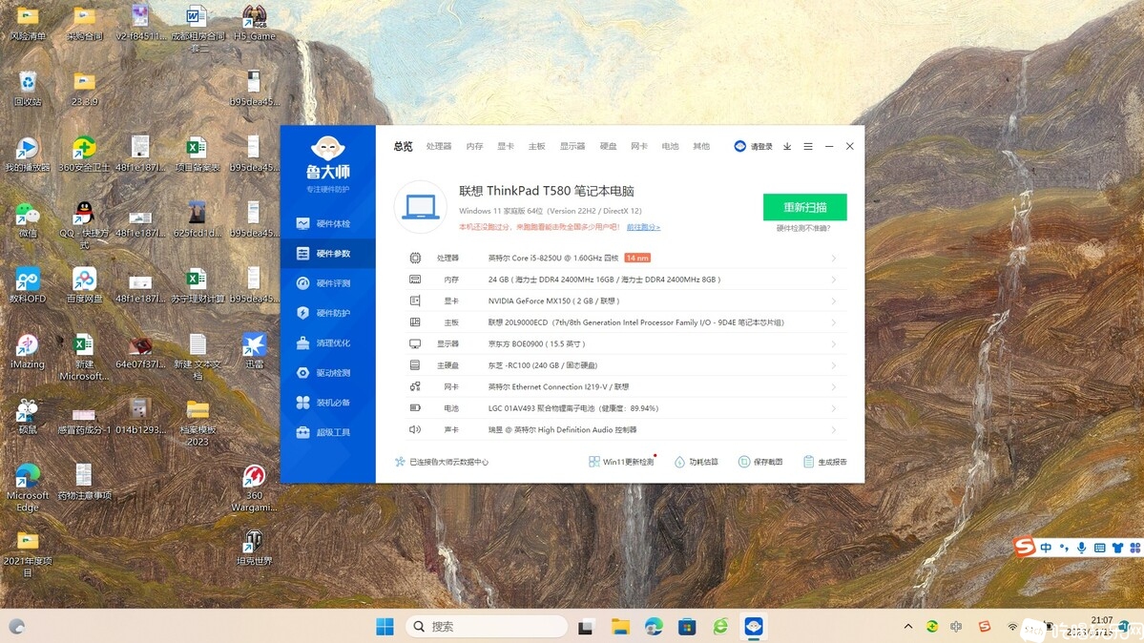
Task: Click the 14 nm badge
Action: (637, 259)
